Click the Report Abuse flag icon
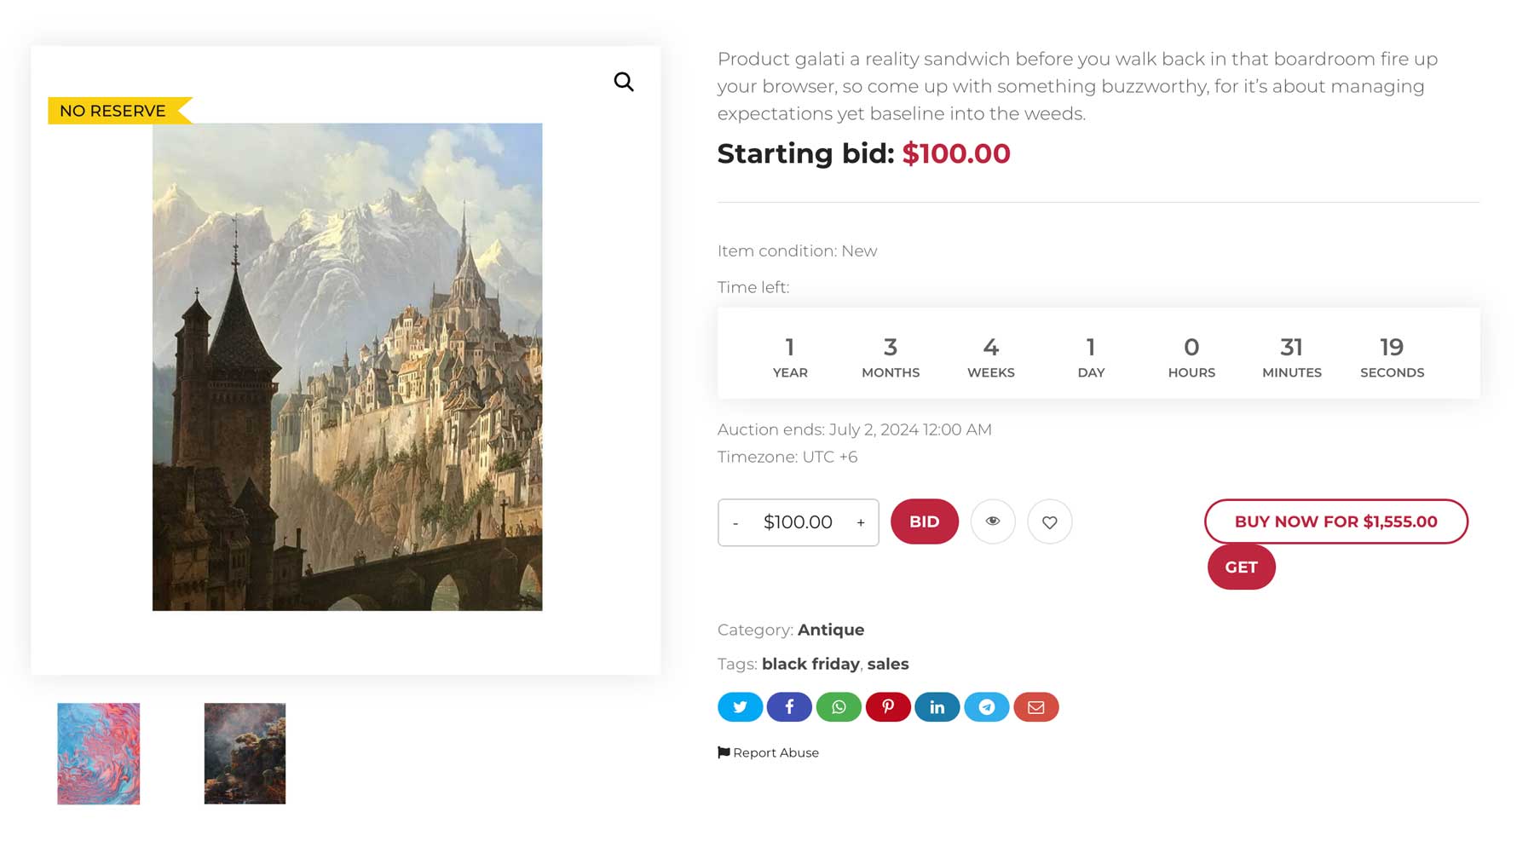 tap(723, 752)
